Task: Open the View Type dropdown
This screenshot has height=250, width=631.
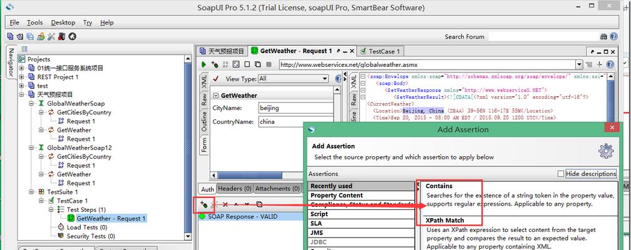Action: point(293,79)
